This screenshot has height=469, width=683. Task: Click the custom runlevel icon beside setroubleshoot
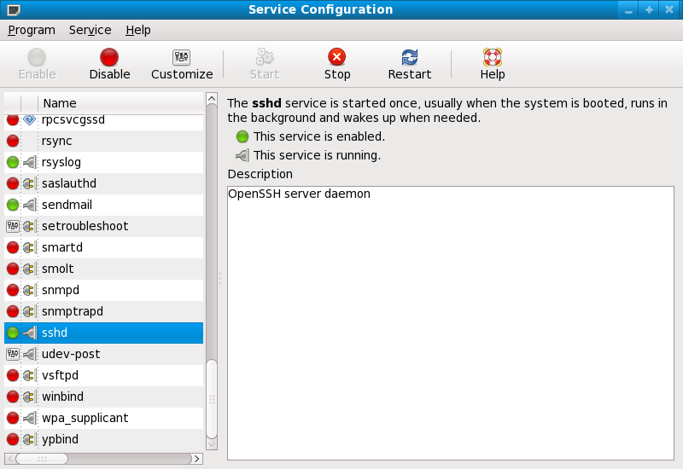[x=13, y=226]
